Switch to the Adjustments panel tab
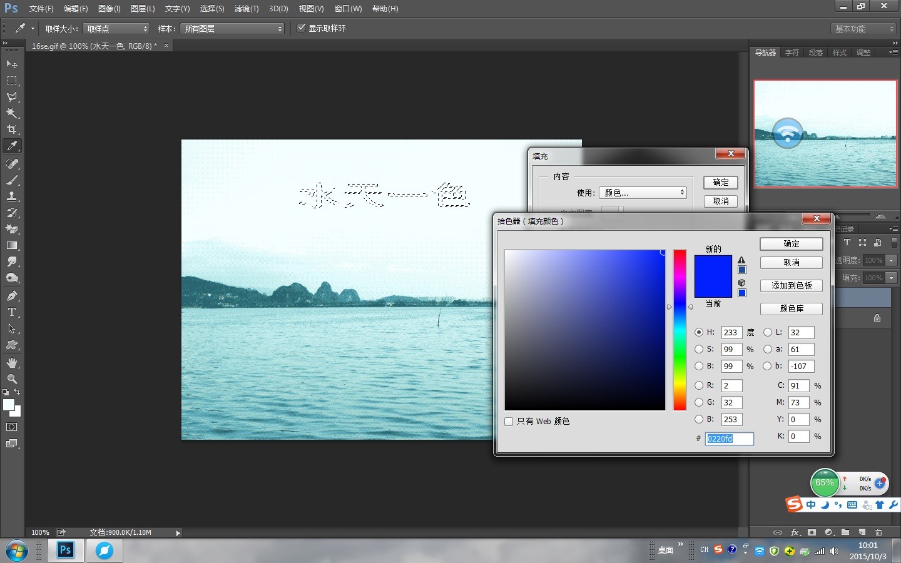The width and height of the screenshot is (901, 563). tap(863, 53)
